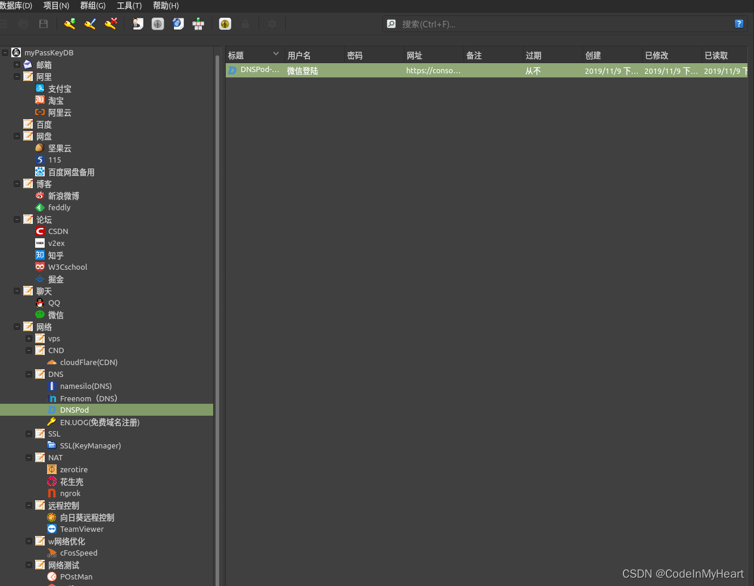Open settings via the gear icon

tap(272, 24)
